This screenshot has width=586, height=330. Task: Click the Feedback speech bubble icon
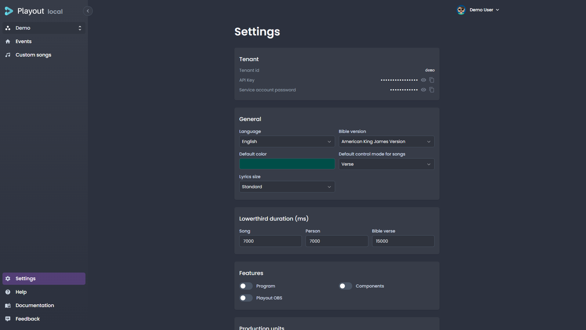[8, 319]
